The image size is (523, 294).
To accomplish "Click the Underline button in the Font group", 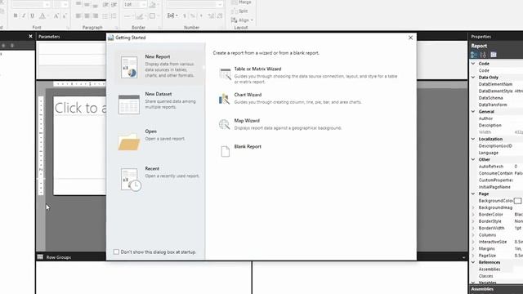I will (x=33, y=16).
